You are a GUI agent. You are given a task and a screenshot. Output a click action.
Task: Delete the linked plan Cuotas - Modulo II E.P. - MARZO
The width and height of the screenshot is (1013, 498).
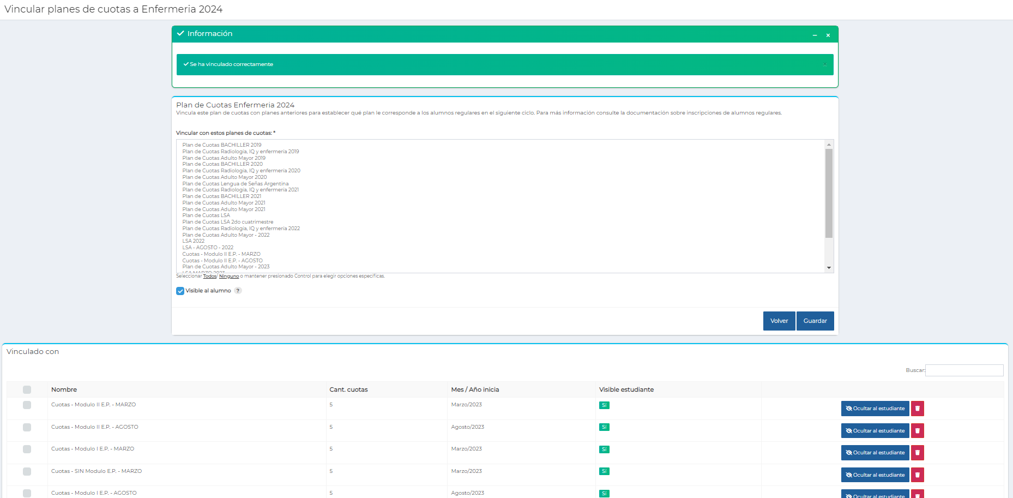tap(918, 409)
